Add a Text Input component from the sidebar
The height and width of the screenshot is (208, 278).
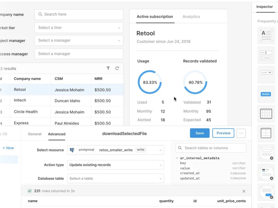coord(266,55)
